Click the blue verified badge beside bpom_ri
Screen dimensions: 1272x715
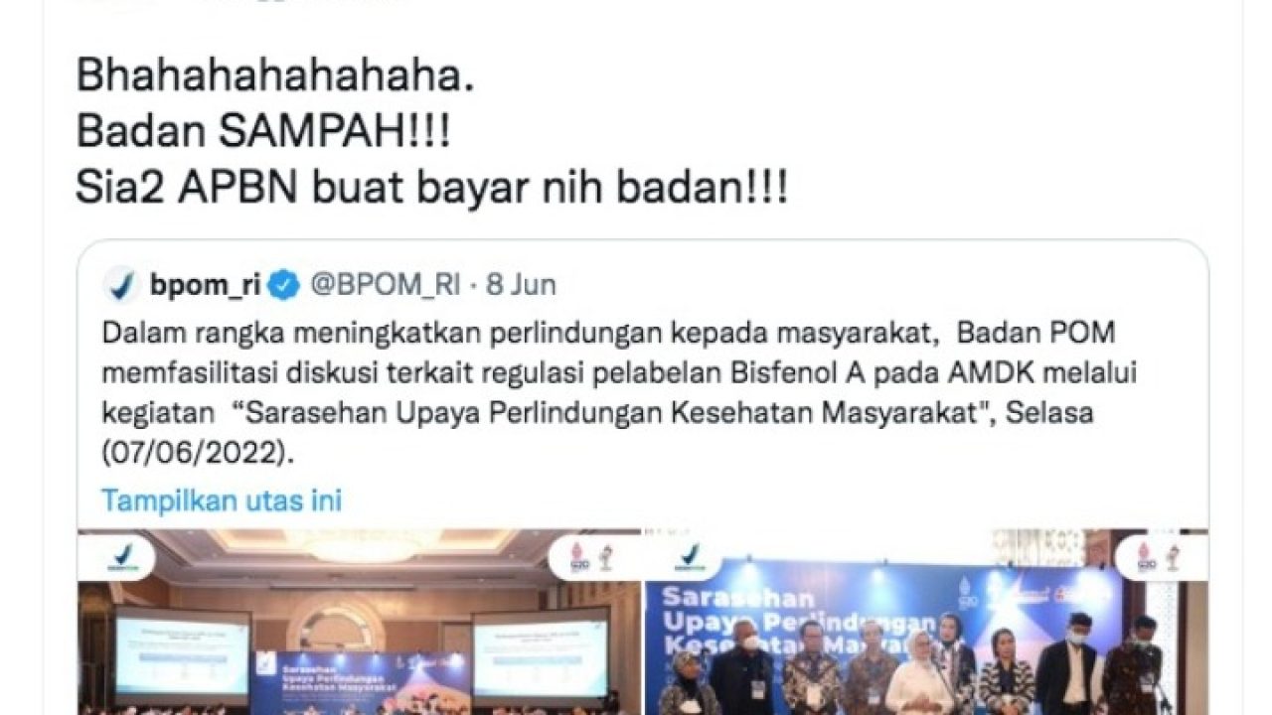point(284,285)
